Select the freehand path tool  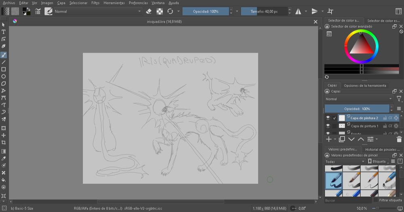(4, 105)
